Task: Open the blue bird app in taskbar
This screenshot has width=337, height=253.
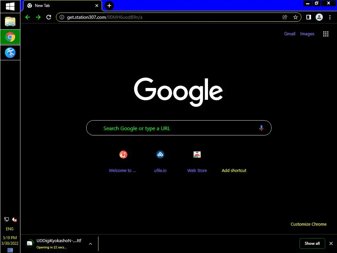Action: click(x=10, y=53)
